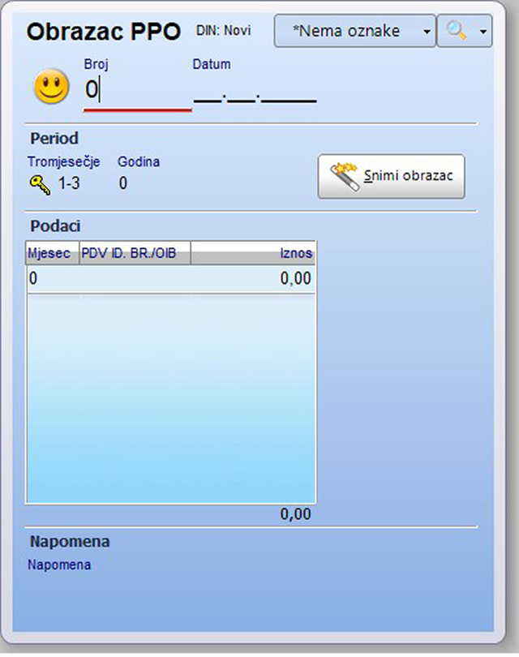Click the yellow smiley face icon
The height and width of the screenshot is (657, 519).
(51, 87)
